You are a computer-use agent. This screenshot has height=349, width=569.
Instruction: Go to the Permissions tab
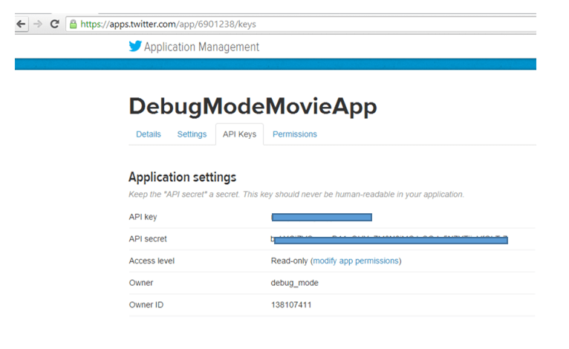click(294, 134)
